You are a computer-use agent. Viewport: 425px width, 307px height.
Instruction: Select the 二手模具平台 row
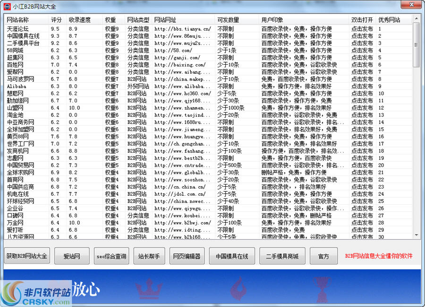click(208, 43)
